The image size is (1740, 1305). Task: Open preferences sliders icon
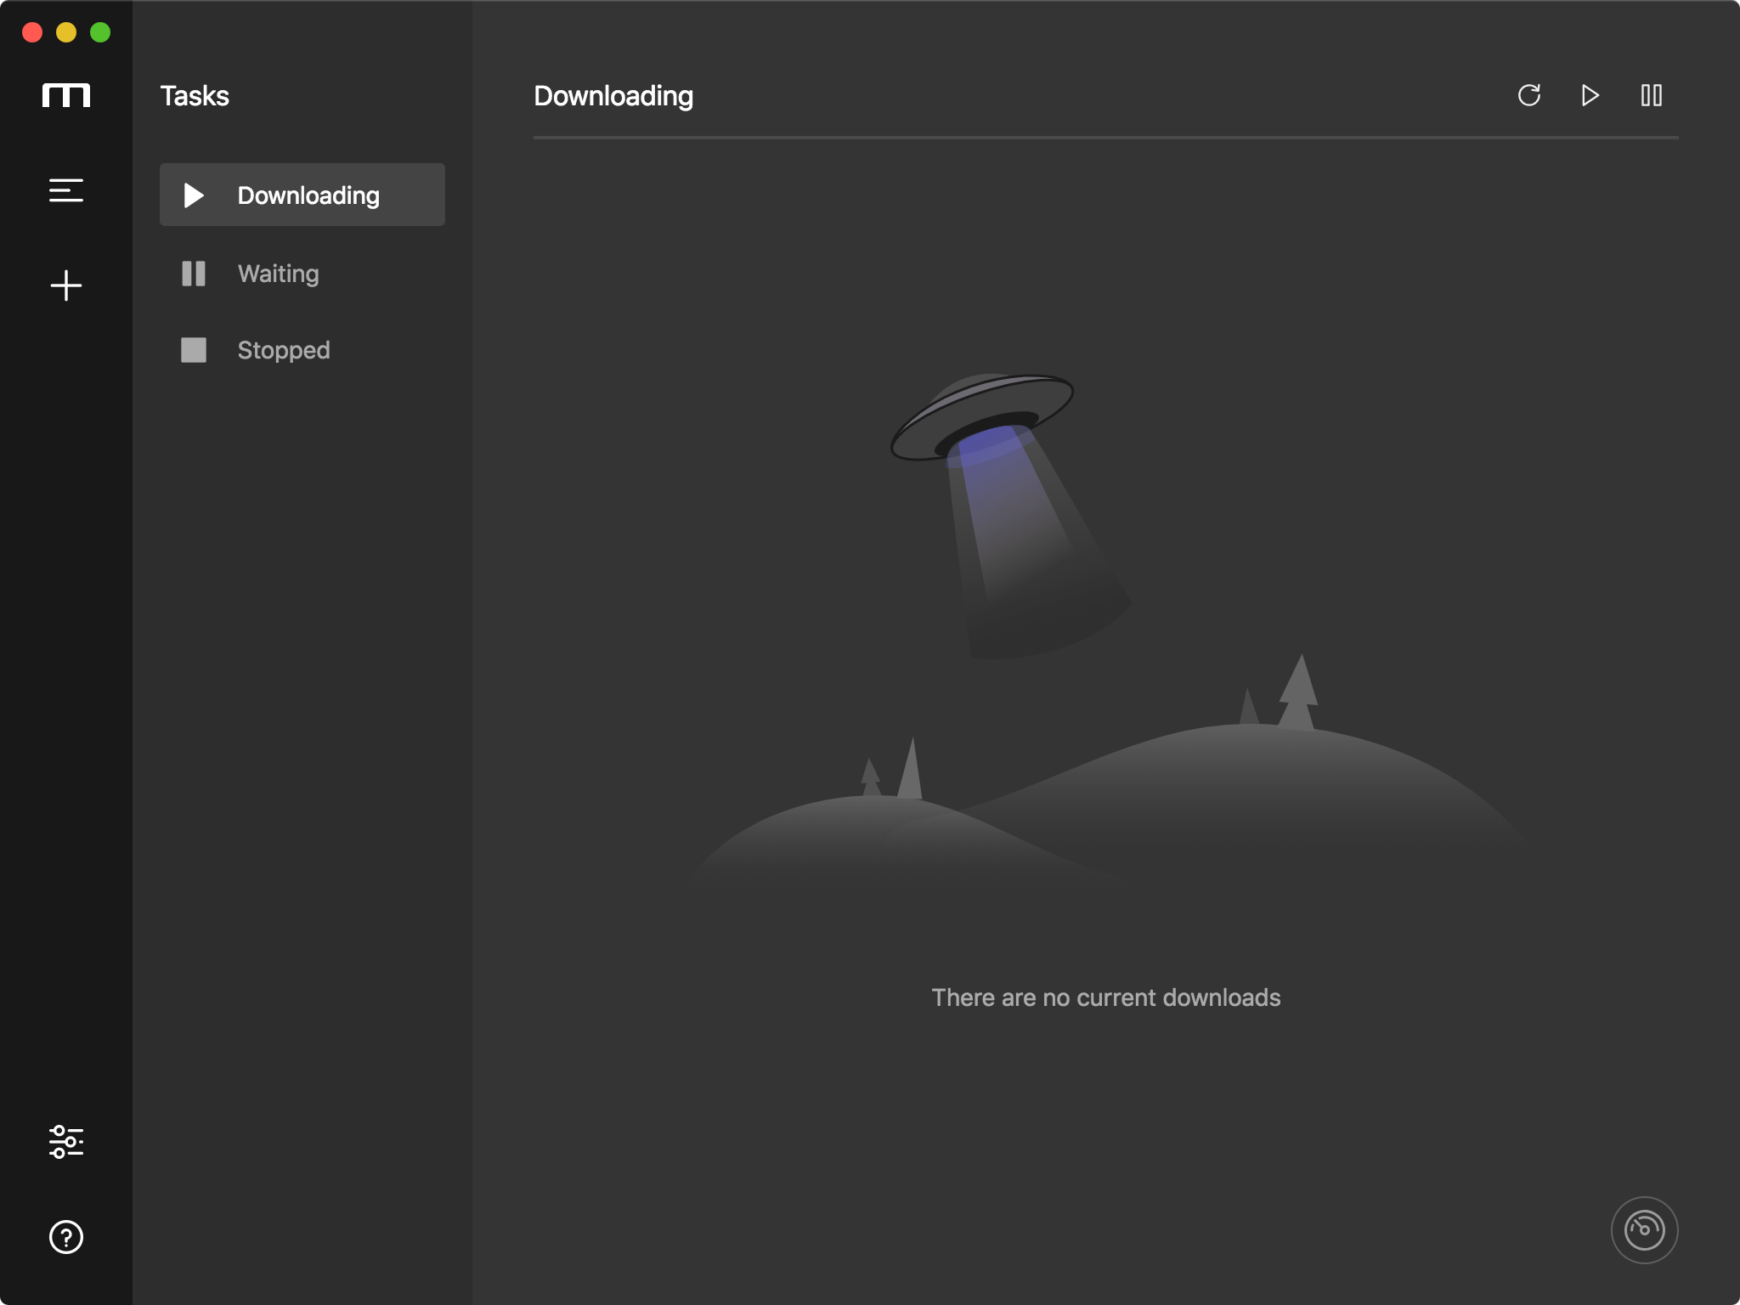tap(66, 1142)
